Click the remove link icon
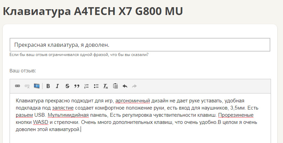 (x=27, y=86)
